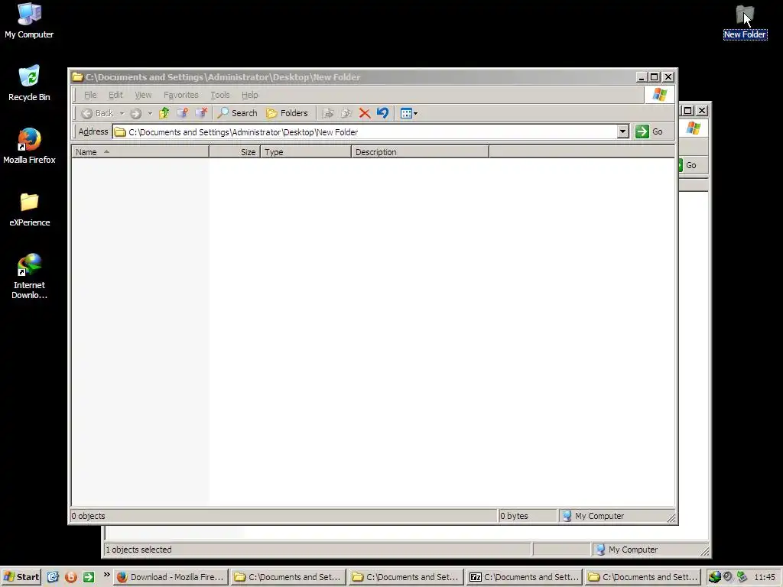783x587 pixels.
Task: Click the '0 bytes' status text
Action: coord(514,516)
